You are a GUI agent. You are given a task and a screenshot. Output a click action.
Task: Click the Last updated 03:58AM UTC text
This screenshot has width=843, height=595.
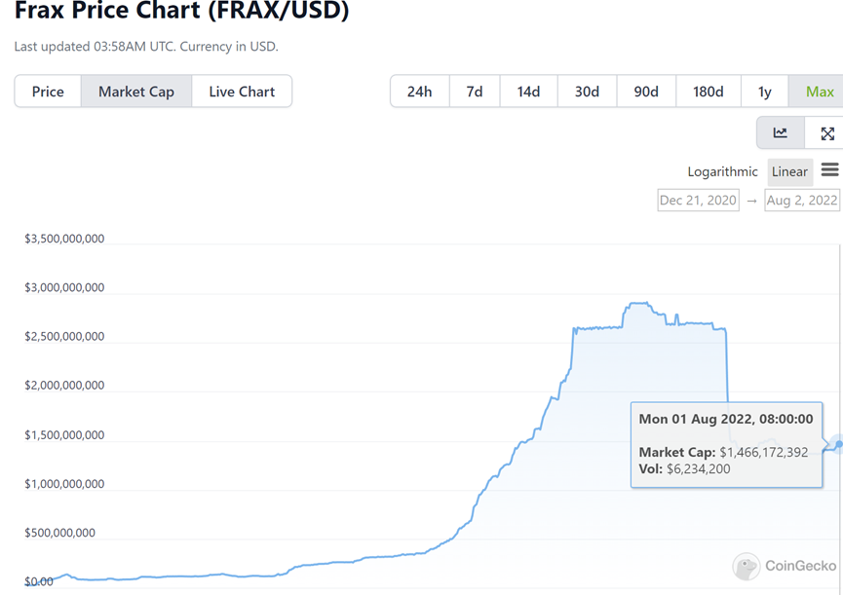click(x=145, y=46)
